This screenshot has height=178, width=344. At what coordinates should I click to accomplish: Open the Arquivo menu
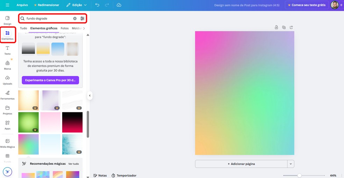(22, 5)
